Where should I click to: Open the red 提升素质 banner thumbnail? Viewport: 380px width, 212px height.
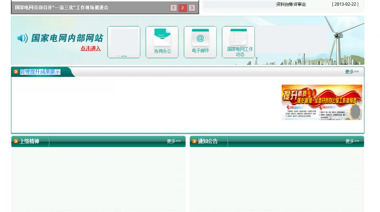click(x=322, y=102)
